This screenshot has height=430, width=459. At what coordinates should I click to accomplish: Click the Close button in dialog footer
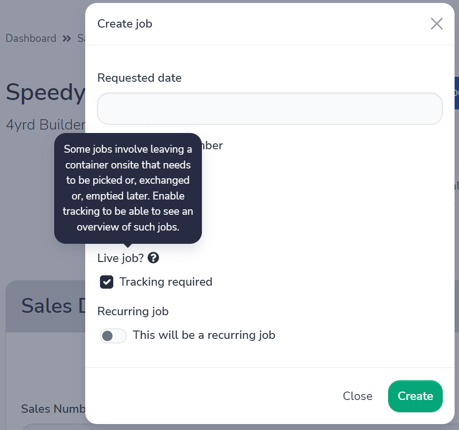[358, 396]
